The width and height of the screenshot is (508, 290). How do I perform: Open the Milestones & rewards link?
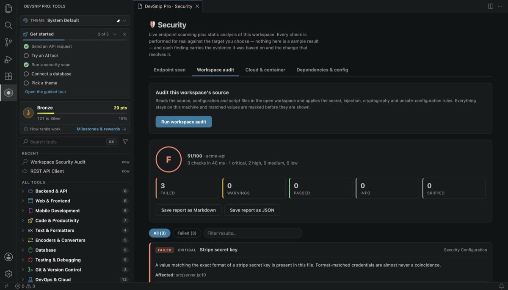(102, 129)
